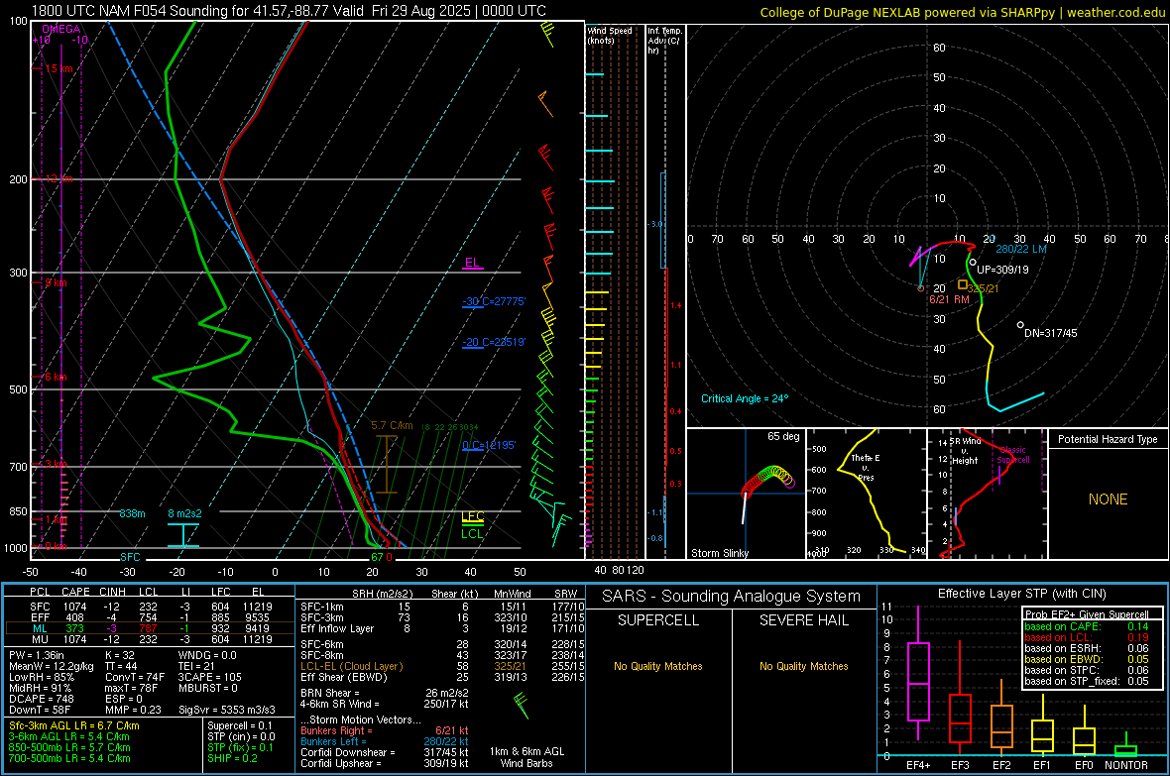Click the green wind barb above the AGL label
Image resolution: width=1170 pixels, height=776 pixels.
click(x=521, y=705)
